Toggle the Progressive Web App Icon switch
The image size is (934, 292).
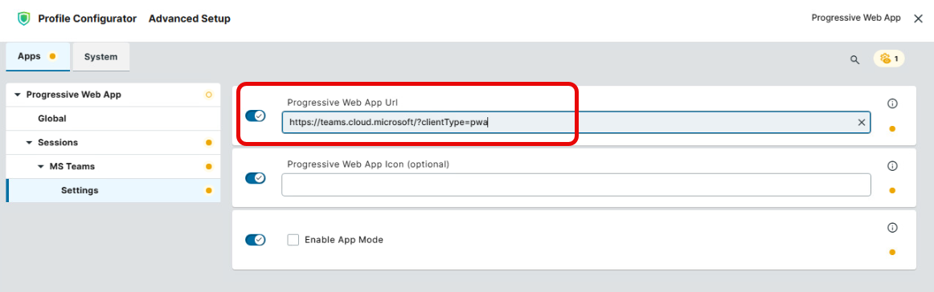pyautogui.click(x=256, y=178)
